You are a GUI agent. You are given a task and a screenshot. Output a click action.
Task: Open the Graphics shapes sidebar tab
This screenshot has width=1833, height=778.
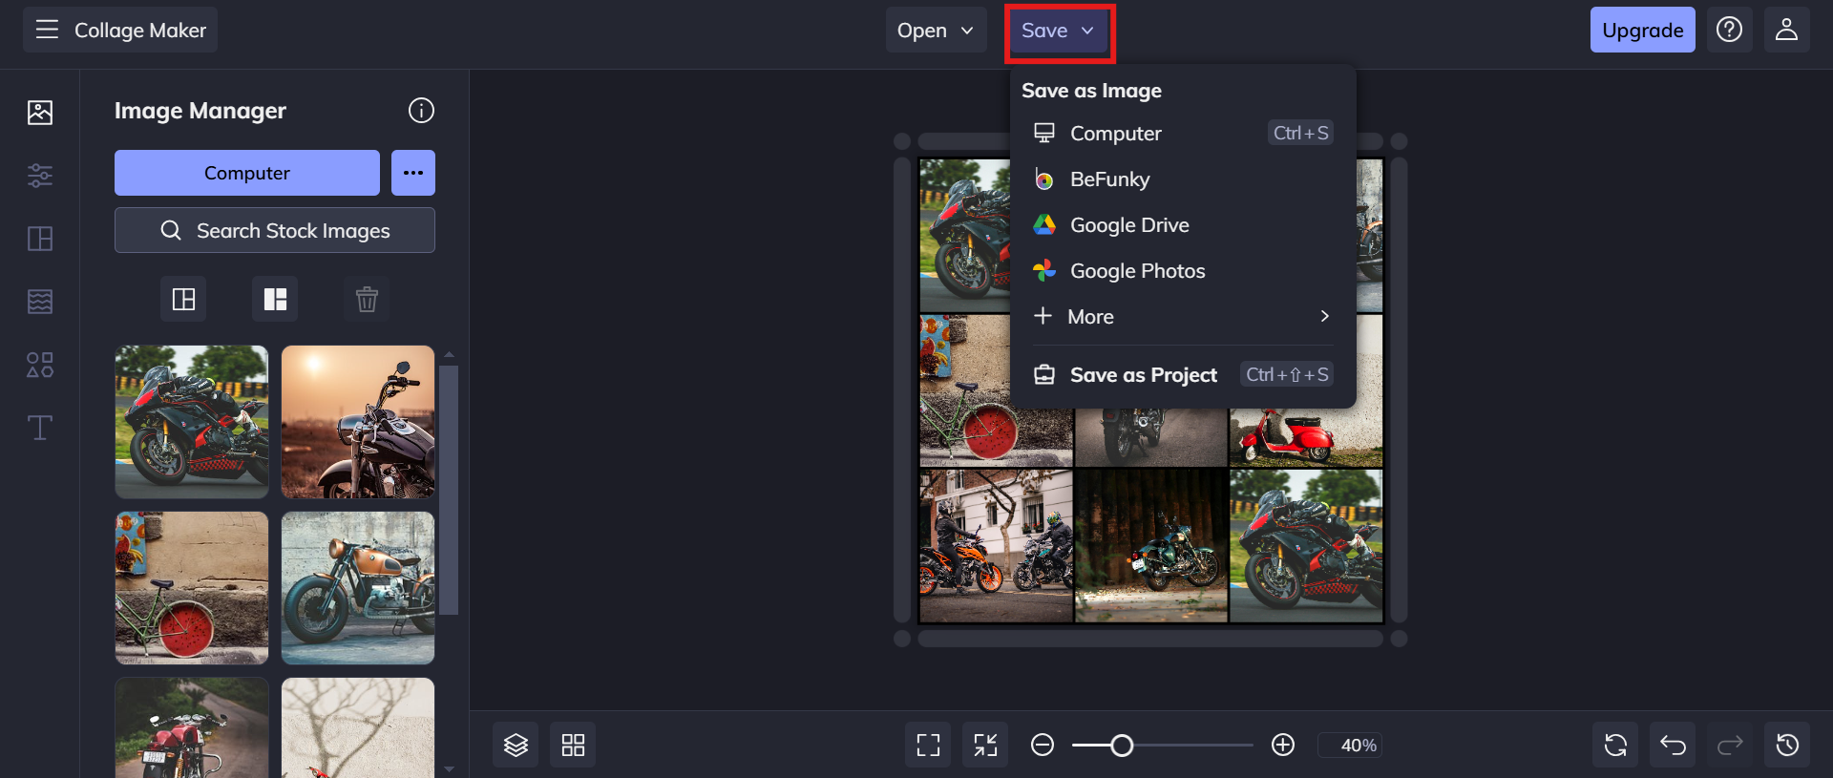click(x=40, y=365)
